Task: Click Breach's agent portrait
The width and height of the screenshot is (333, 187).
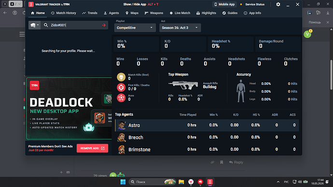Action: (122, 137)
